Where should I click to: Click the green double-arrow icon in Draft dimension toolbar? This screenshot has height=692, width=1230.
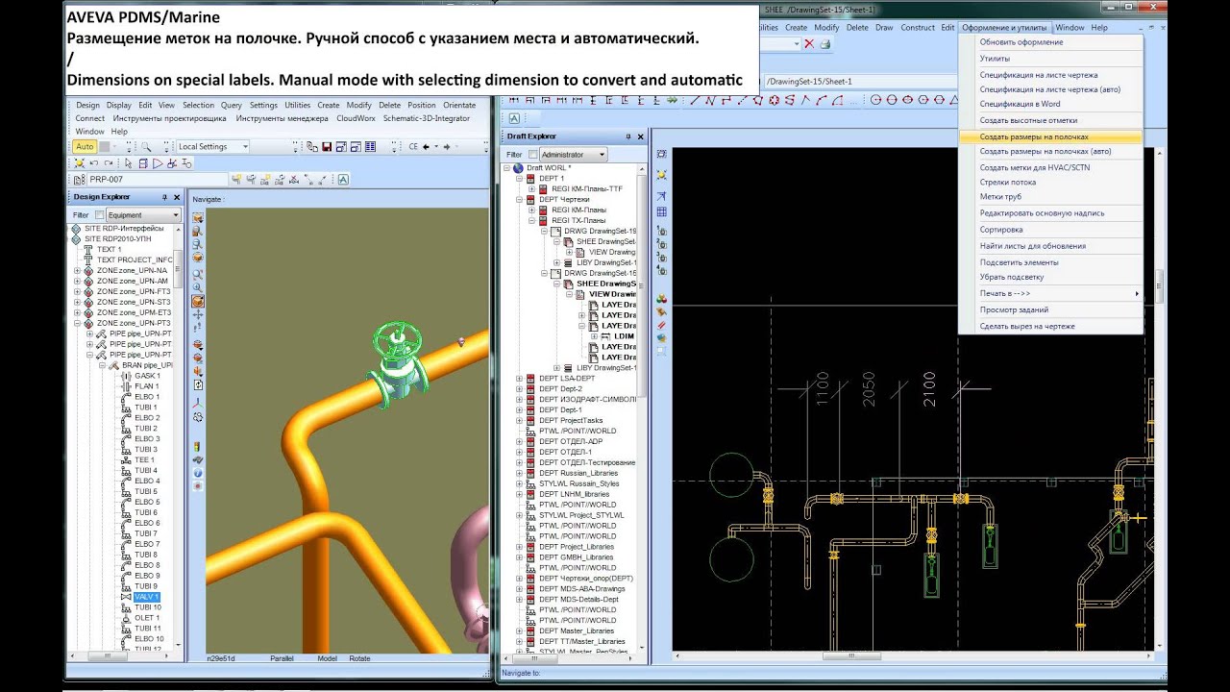click(x=673, y=100)
